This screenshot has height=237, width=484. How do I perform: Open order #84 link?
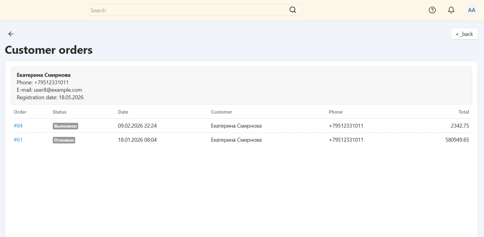tap(18, 126)
